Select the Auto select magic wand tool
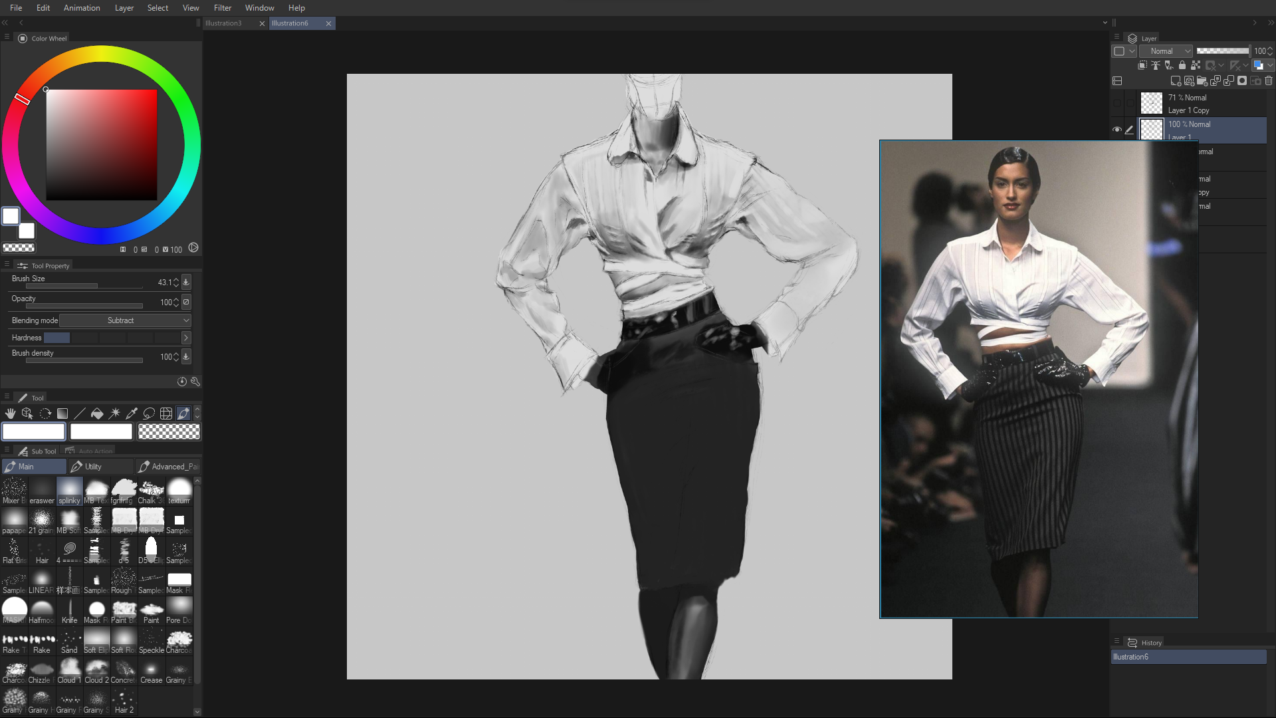Image resolution: width=1276 pixels, height=718 pixels. [x=114, y=414]
